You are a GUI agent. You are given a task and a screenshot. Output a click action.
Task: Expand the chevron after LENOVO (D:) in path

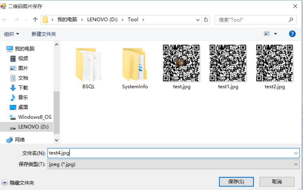123,20
